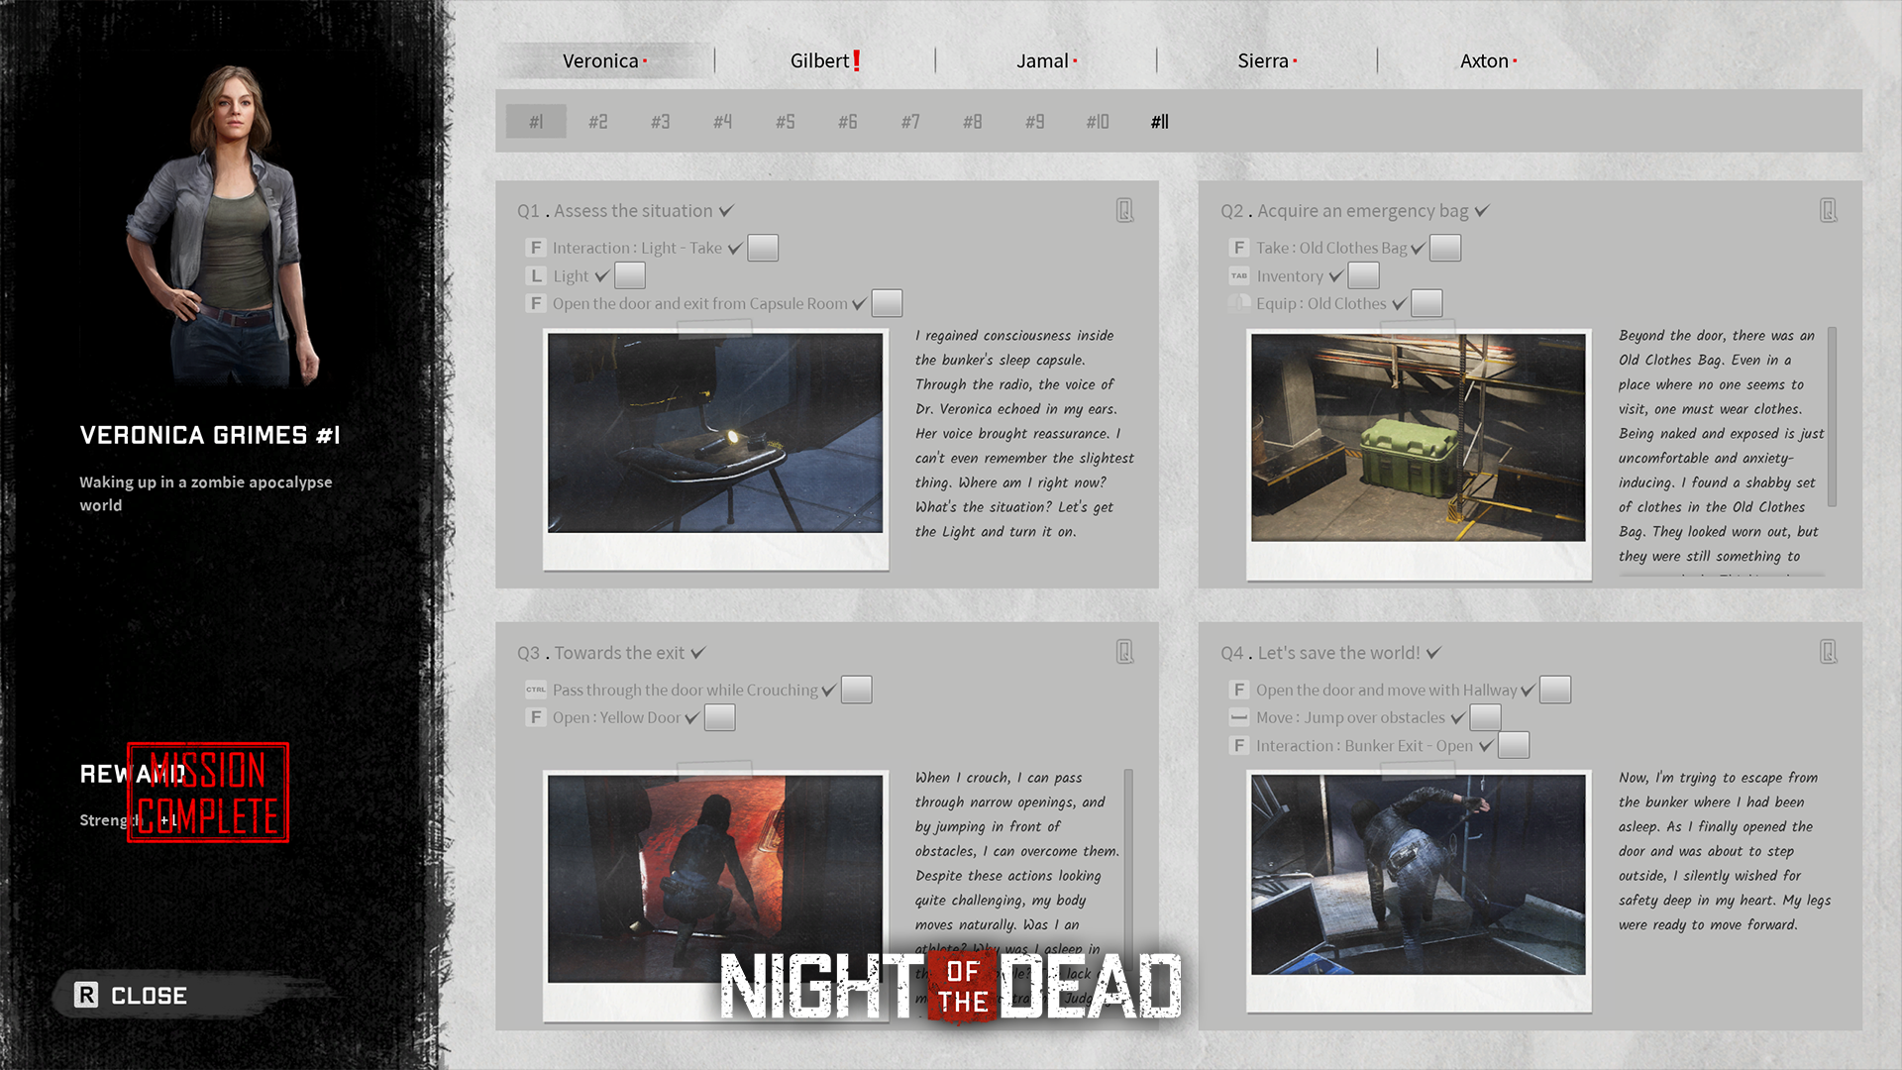Click the R key icon next to Close
Screen dimensions: 1902x1070
[87, 995]
